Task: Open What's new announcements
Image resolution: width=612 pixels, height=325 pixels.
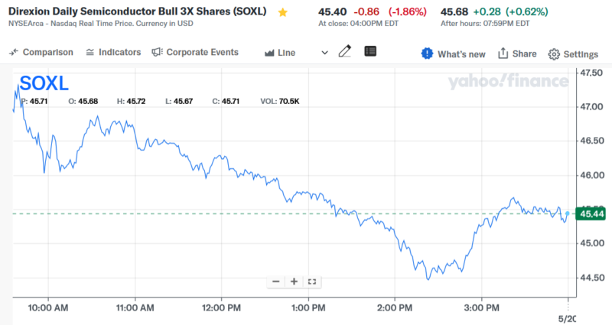Action: click(x=461, y=54)
